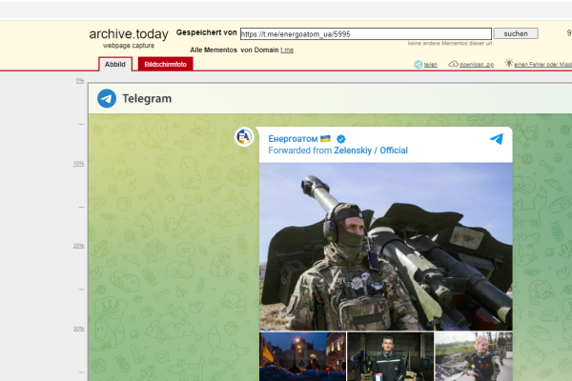Click the share (teilen) icon
The width and height of the screenshot is (572, 381).
tap(419, 64)
